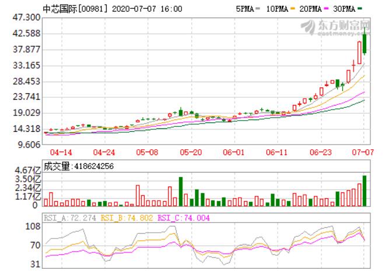Click the RSI_C:74.004 indicator value
This screenshot has width=385, height=274.
[184, 218]
